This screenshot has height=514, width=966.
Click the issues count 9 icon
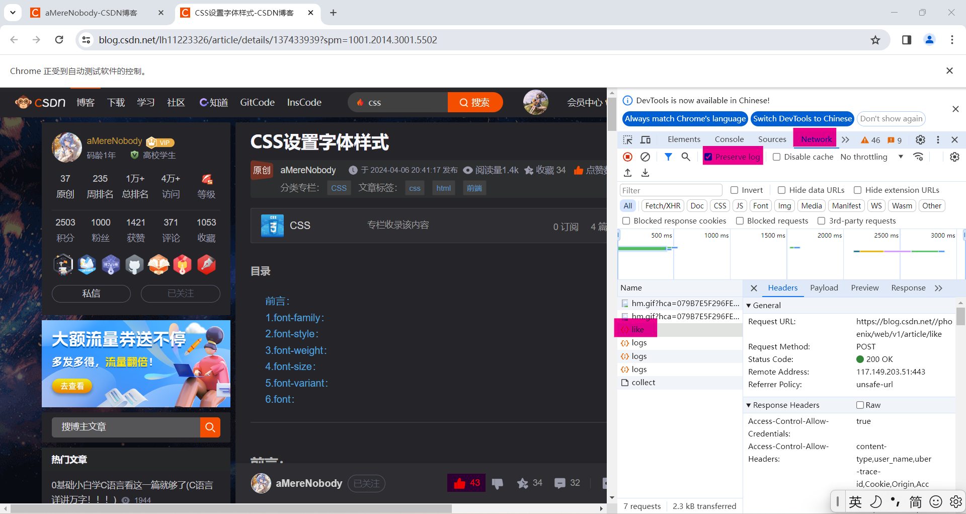(895, 140)
